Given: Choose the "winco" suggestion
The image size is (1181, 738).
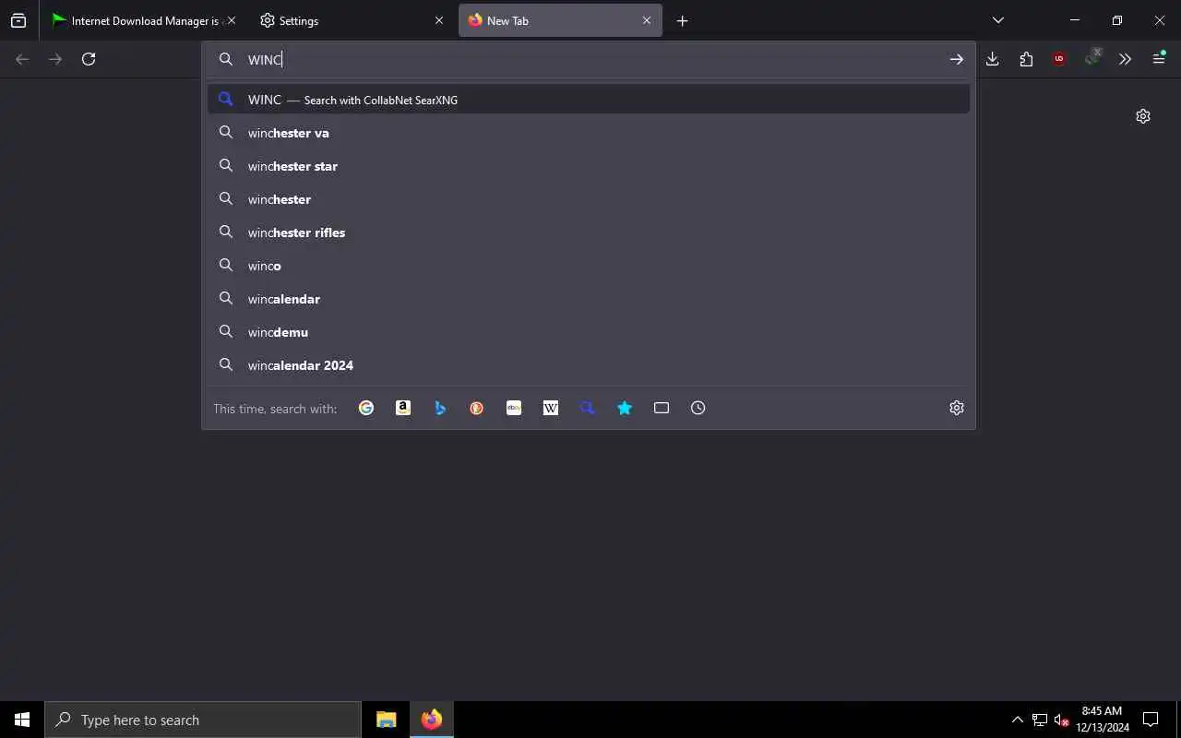Looking at the screenshot, I should pyautogui.click(x=589, y=266).
